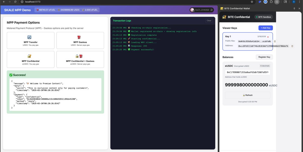This screenshot has width=303, height=152.
Task: Click the spinner icon in wallet button
Action: (x=212, y=10)
